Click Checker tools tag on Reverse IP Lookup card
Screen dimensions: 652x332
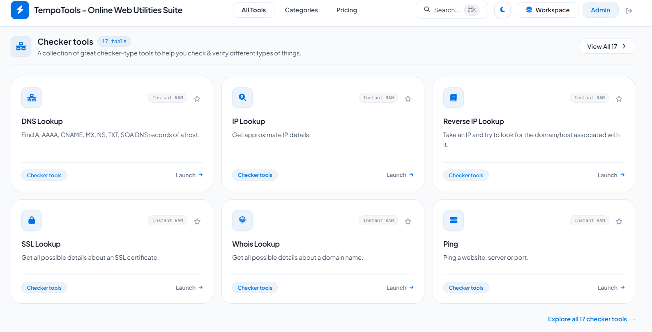click(x=466, y=175)
